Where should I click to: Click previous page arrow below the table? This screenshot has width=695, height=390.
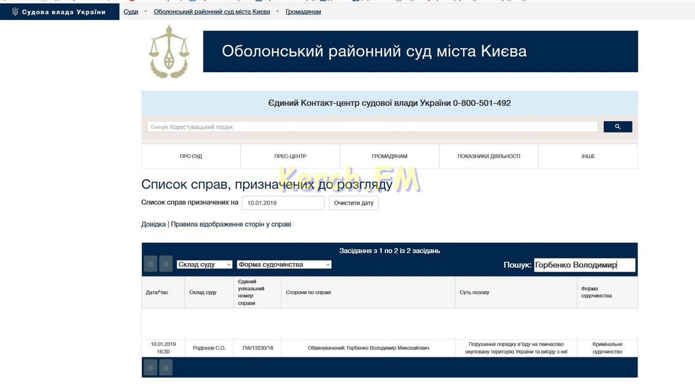pyautogui.click(x=150, y=368)
